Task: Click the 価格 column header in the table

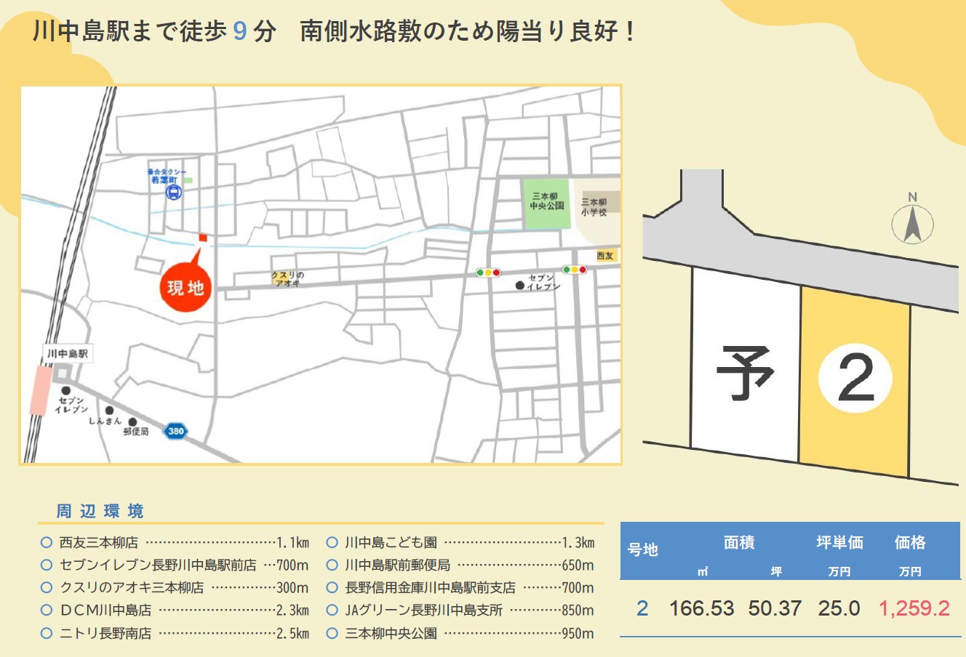Action: (910, 543)
